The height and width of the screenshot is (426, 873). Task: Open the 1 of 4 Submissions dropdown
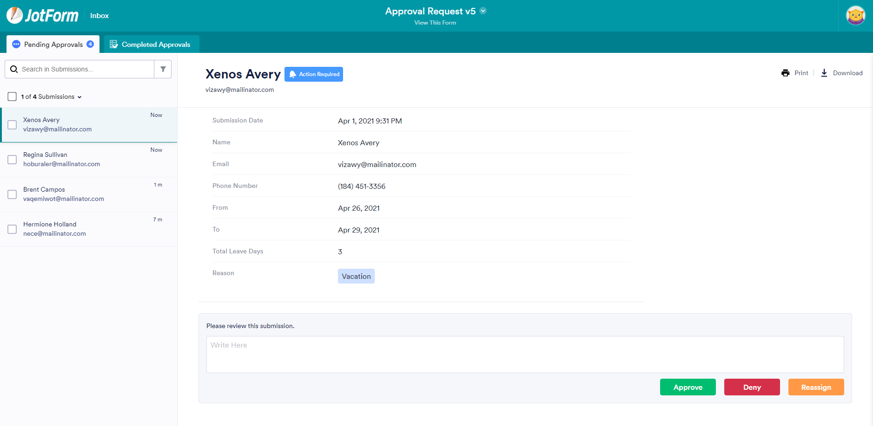pyautogui.click(x=79, y=97)
